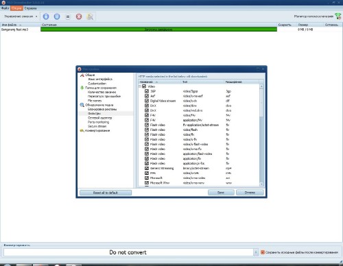The image size is (343, 266).
Task: Click the green network icon at top right
Action: point(338,16)
